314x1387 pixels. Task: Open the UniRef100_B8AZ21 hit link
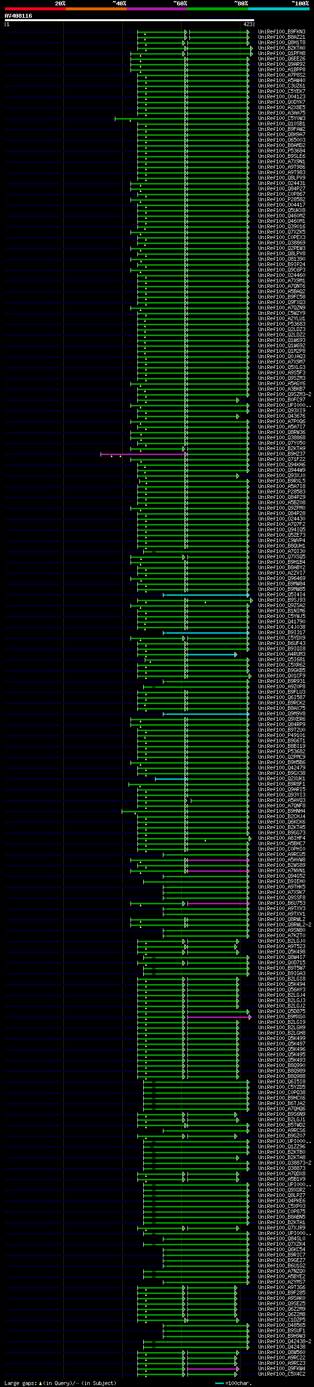click(282, 37)
